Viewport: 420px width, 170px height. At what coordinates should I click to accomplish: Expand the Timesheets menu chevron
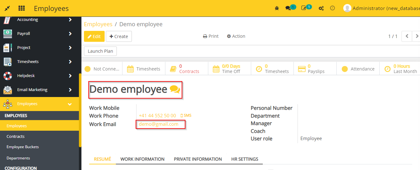point(70,62)
